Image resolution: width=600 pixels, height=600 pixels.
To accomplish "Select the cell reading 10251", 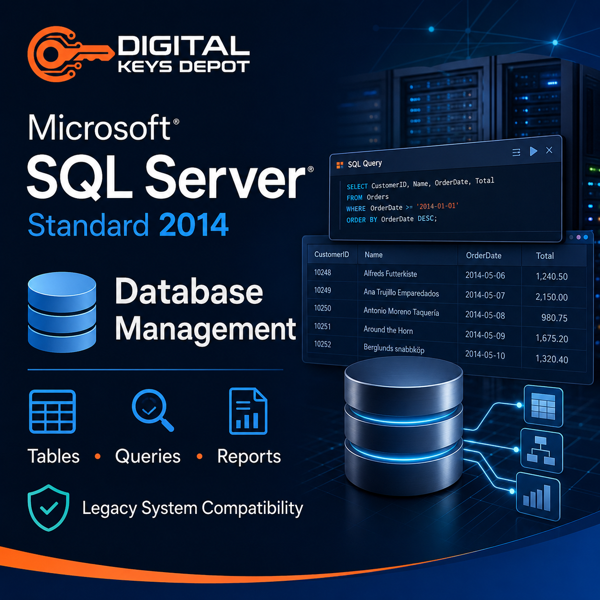I will (322, 326).
